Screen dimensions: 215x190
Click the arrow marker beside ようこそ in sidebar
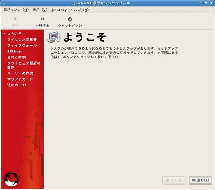[4, 33]
